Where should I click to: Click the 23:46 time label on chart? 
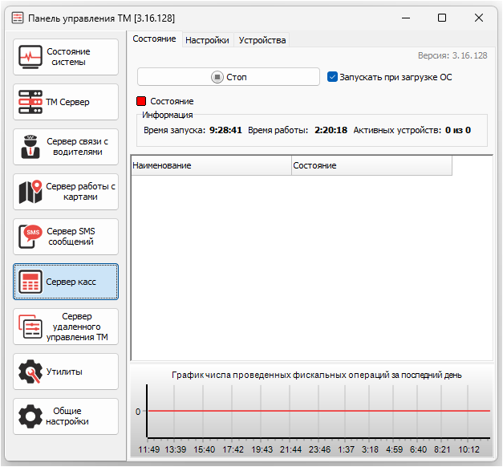319,449
